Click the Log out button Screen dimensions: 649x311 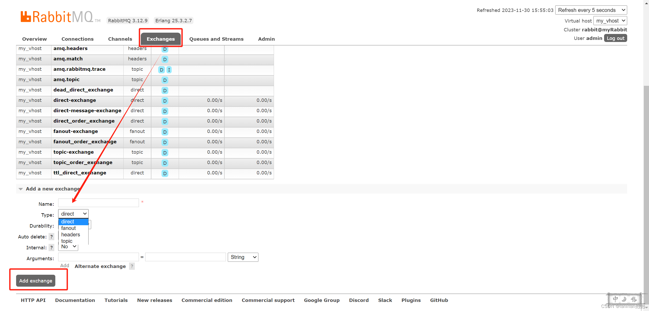click(615, 38)
